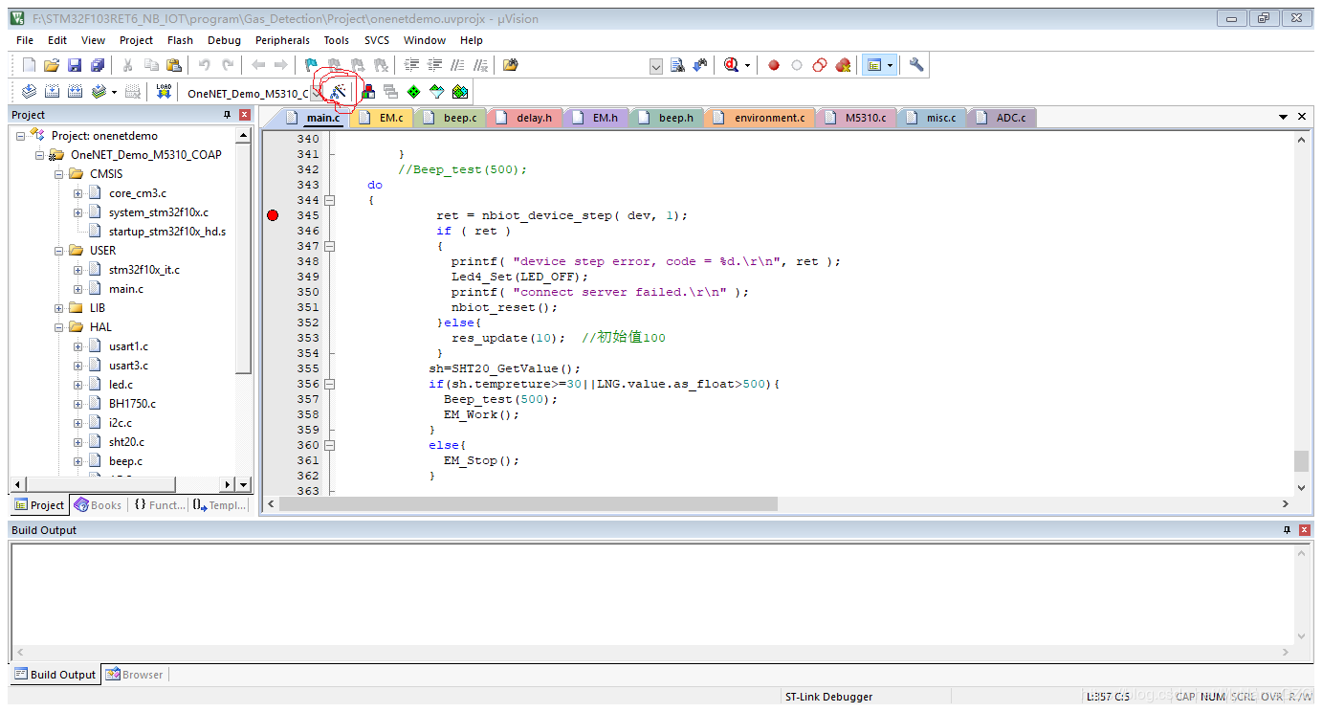This screenshot has height=712, width=1322.
Task: Click the editor horizontal scrollbar thumb
Action: point(529,503)
